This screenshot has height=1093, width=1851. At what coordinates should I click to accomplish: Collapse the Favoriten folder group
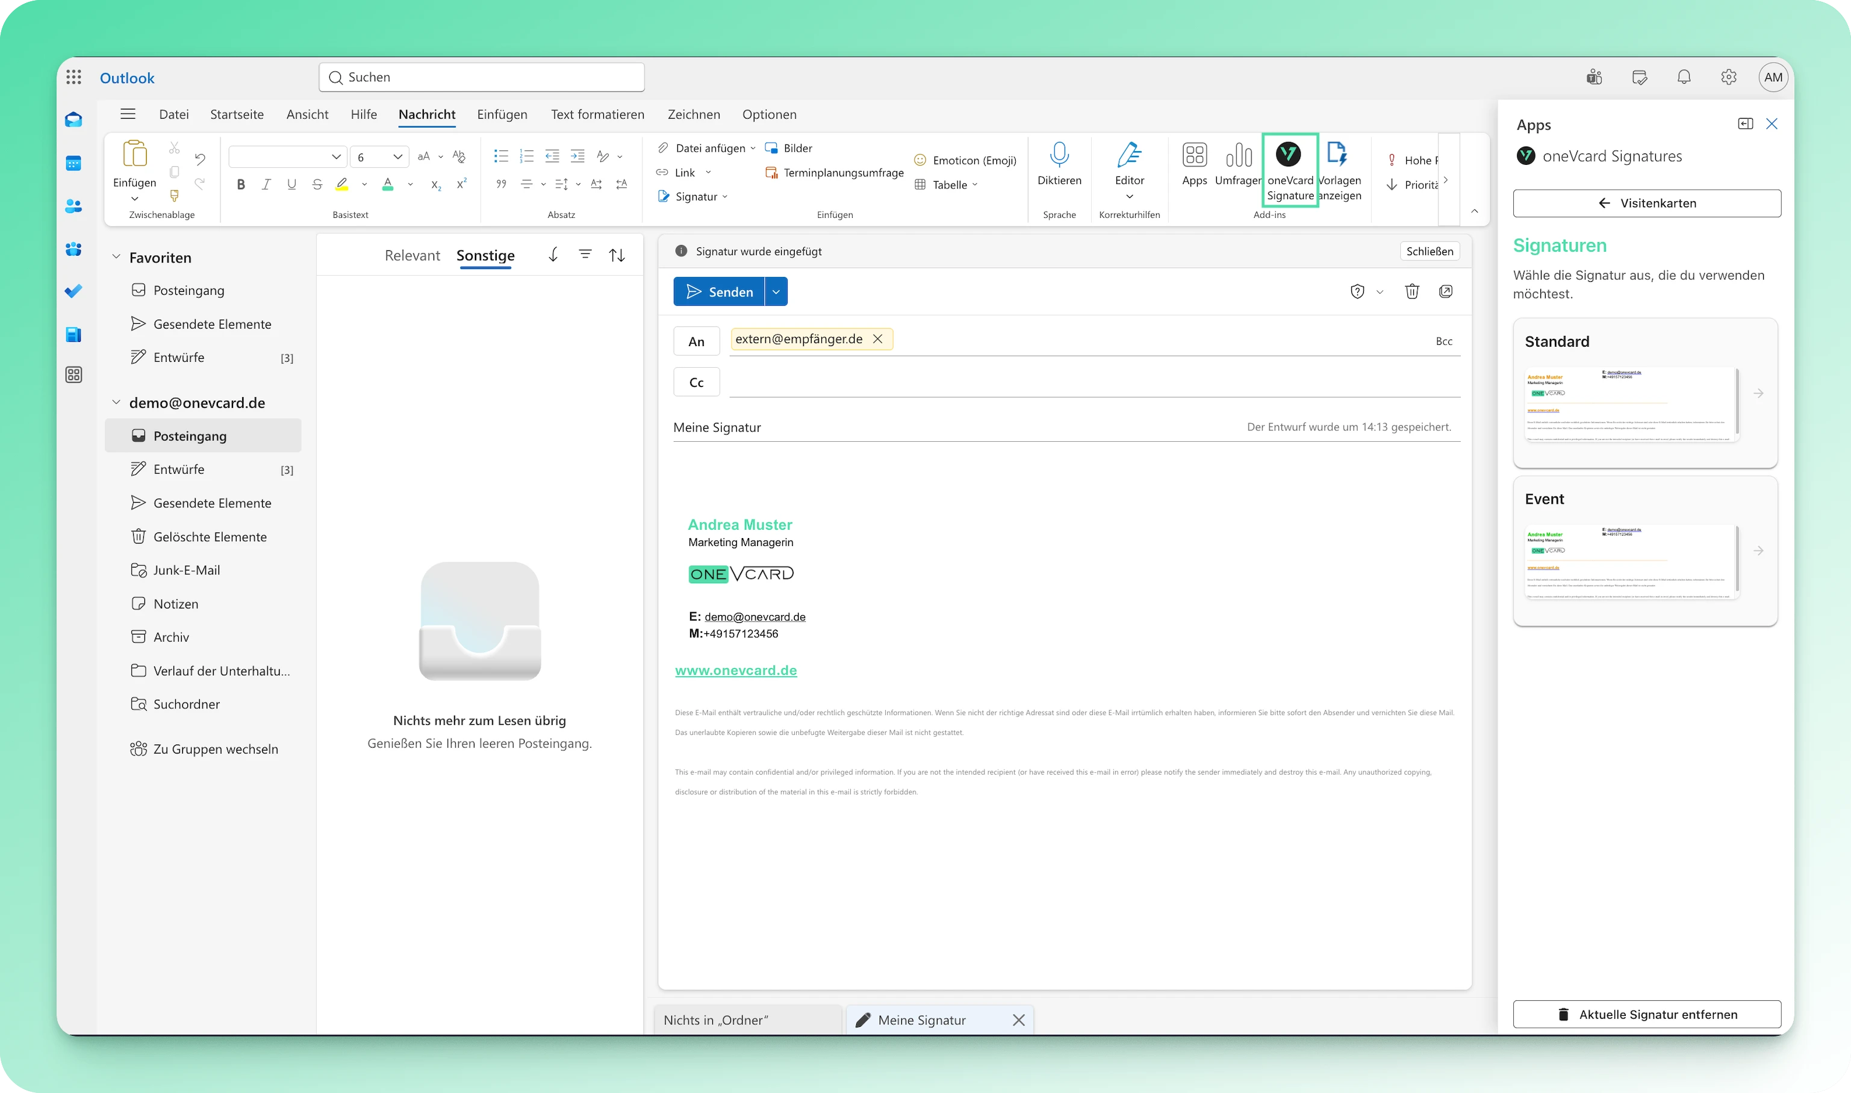[x=116, y=257]
